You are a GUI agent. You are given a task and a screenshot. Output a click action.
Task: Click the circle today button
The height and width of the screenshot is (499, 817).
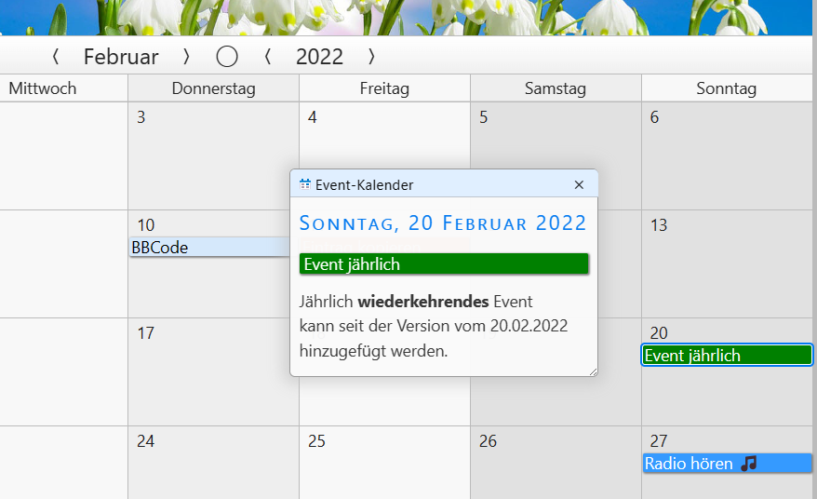pos(227,57)
